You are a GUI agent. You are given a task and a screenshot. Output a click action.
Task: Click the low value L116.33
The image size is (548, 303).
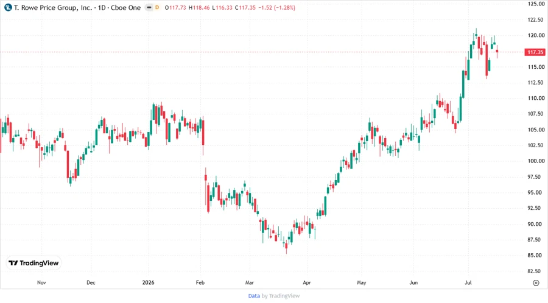click(x=222, y=7)
